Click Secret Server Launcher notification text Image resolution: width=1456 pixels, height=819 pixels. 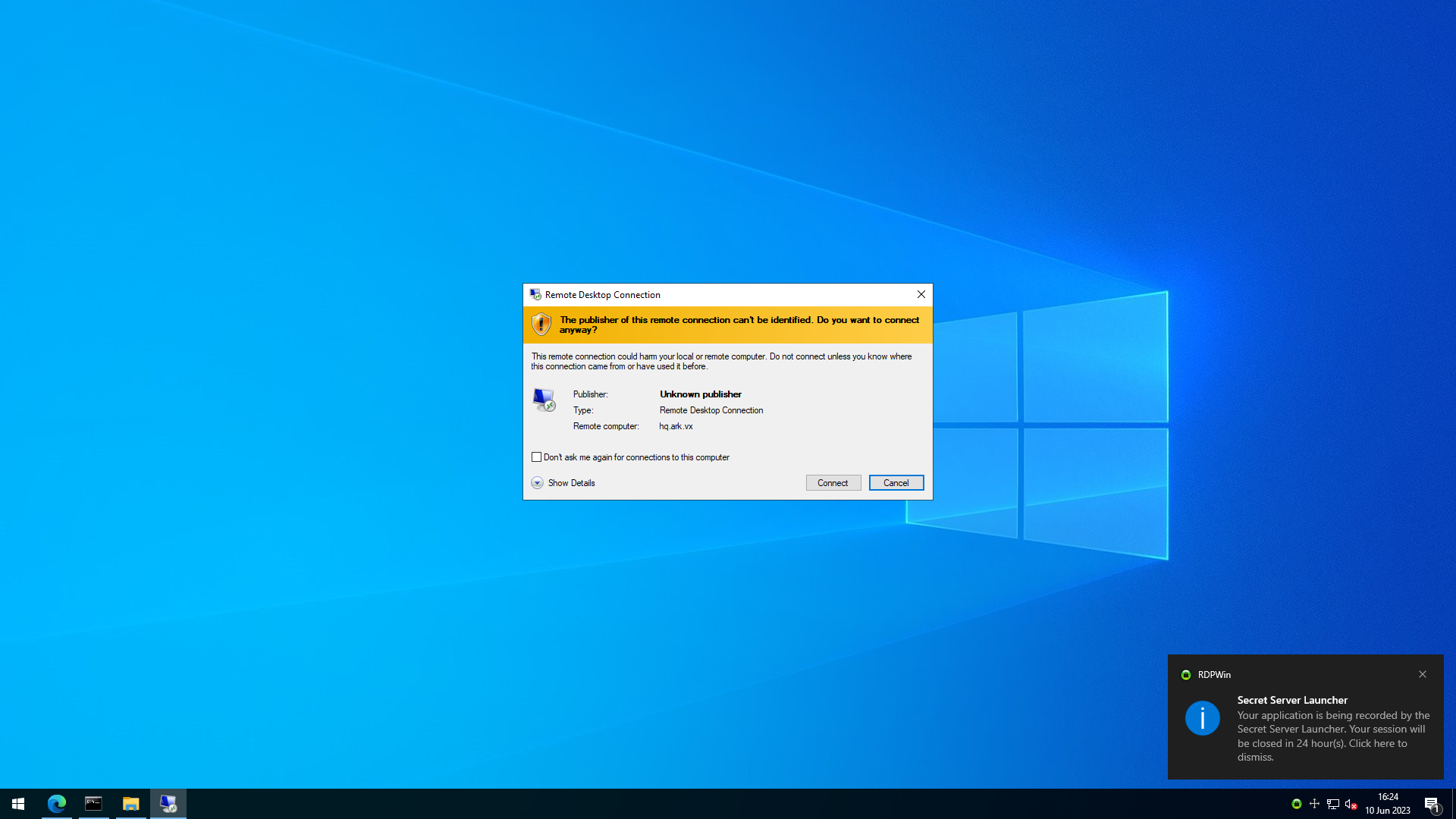click(1332, 729)
